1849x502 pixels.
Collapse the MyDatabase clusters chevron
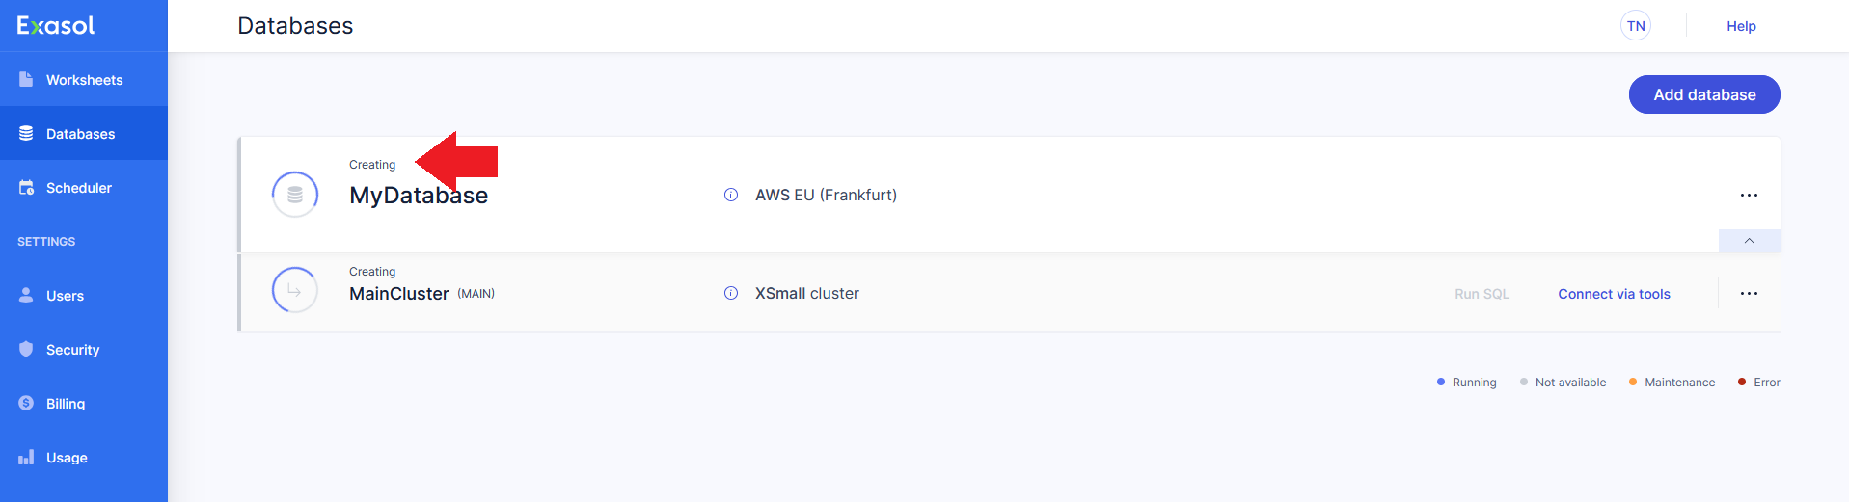click(1749, 241)
